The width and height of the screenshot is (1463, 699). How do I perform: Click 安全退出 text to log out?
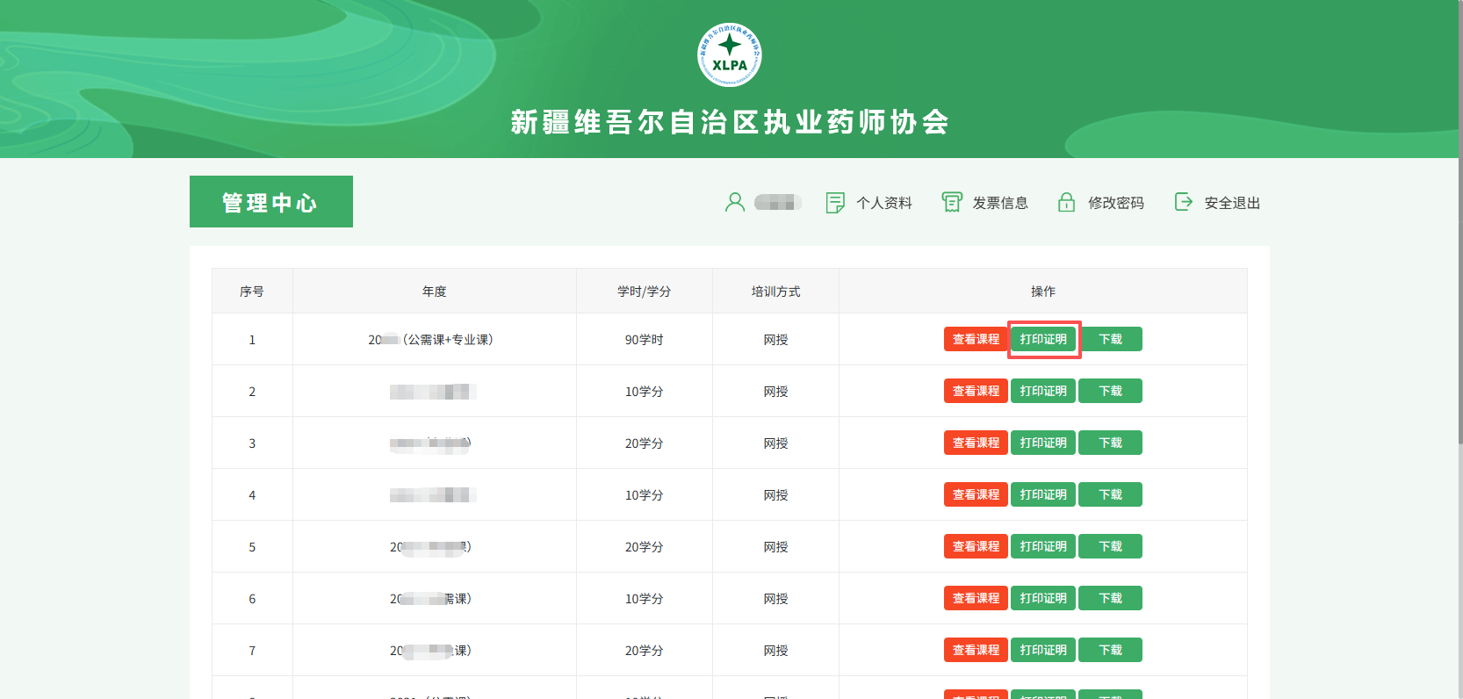[x=1232, y=203]
